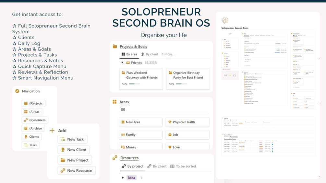Open the (P)rojects navigation link

coord(33,103)
